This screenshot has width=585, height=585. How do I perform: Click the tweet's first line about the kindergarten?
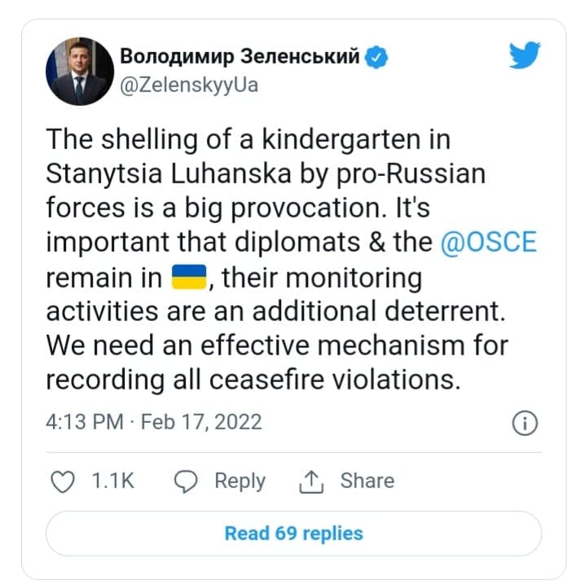pos(249,139)
